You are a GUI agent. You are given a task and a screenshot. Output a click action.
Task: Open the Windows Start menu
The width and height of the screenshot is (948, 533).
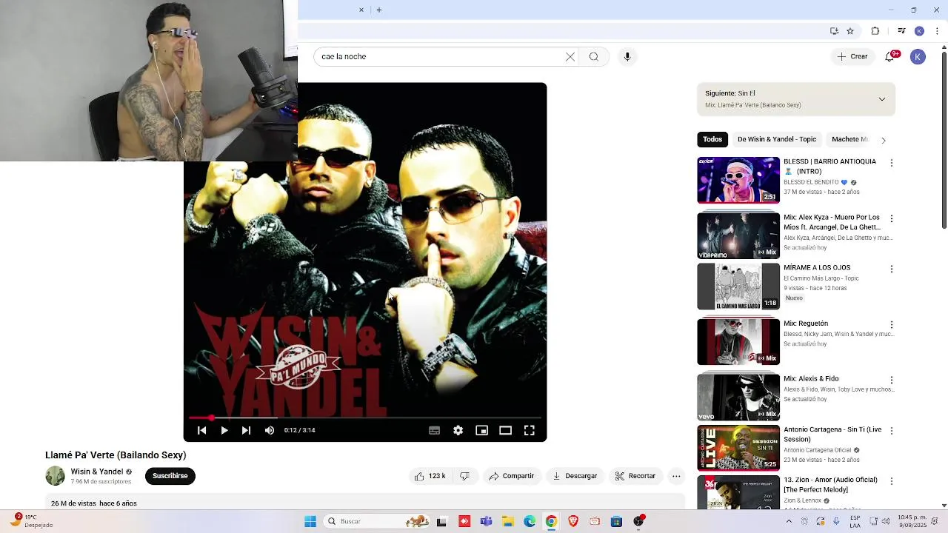click(310, 521)
